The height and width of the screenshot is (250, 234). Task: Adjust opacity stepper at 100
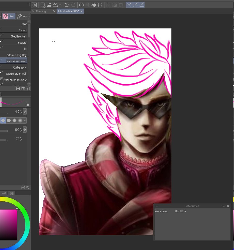(x=21, y=130)
